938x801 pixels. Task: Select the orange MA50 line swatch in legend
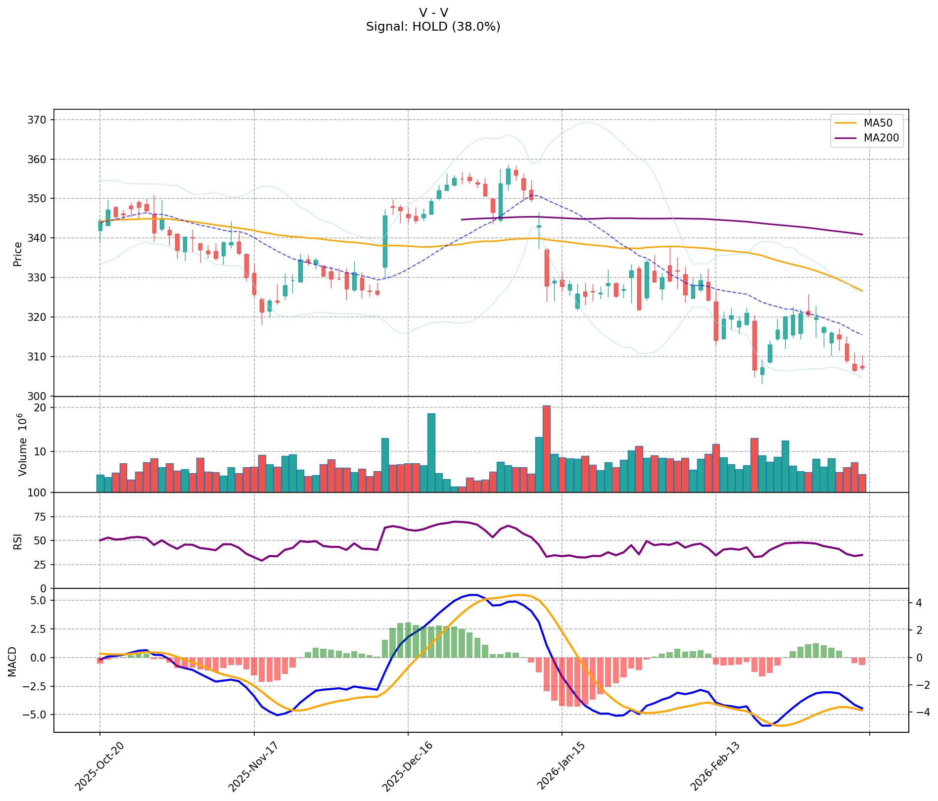click(845, 123)
